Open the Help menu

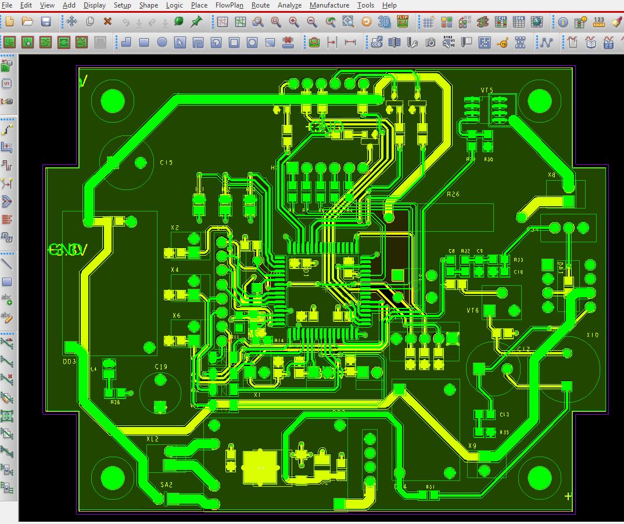(389, 5)
